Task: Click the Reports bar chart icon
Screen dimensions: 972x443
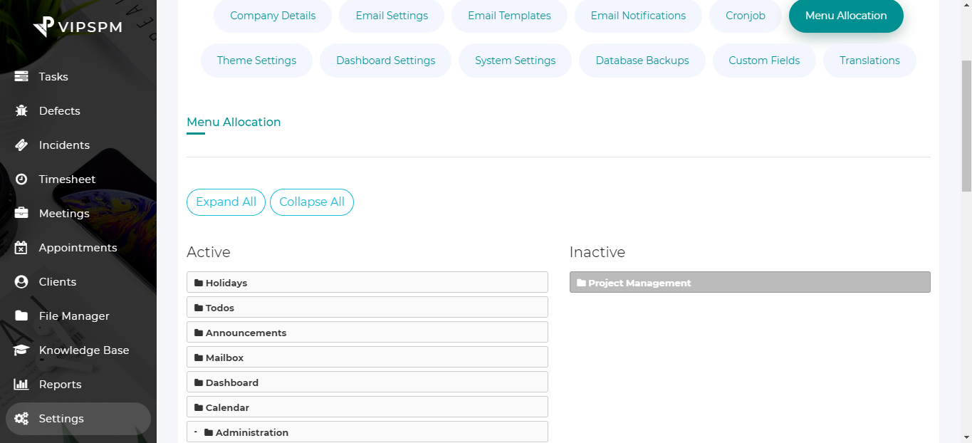Action: pos(21,385)
